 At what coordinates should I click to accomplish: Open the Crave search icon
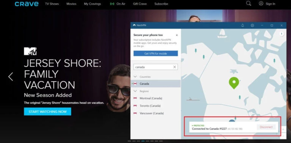pos(249,3)
